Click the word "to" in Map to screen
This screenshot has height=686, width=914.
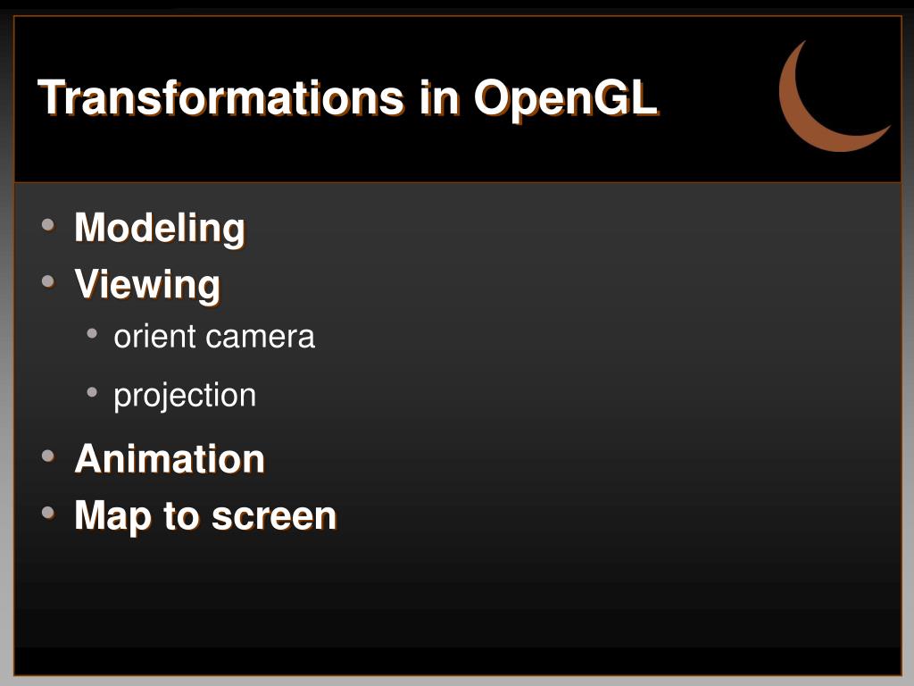180,517
